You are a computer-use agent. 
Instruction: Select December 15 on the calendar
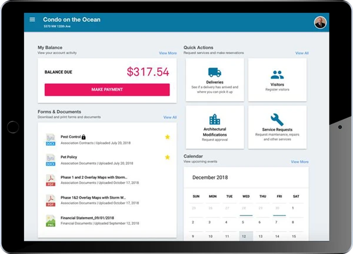click(294, 236)
